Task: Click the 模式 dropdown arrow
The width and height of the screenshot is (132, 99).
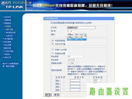Action: (86, 34)
